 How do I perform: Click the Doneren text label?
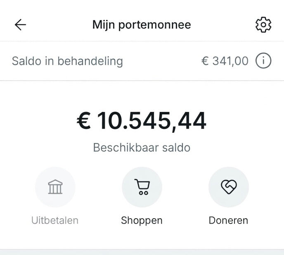[x=228, y=220]
